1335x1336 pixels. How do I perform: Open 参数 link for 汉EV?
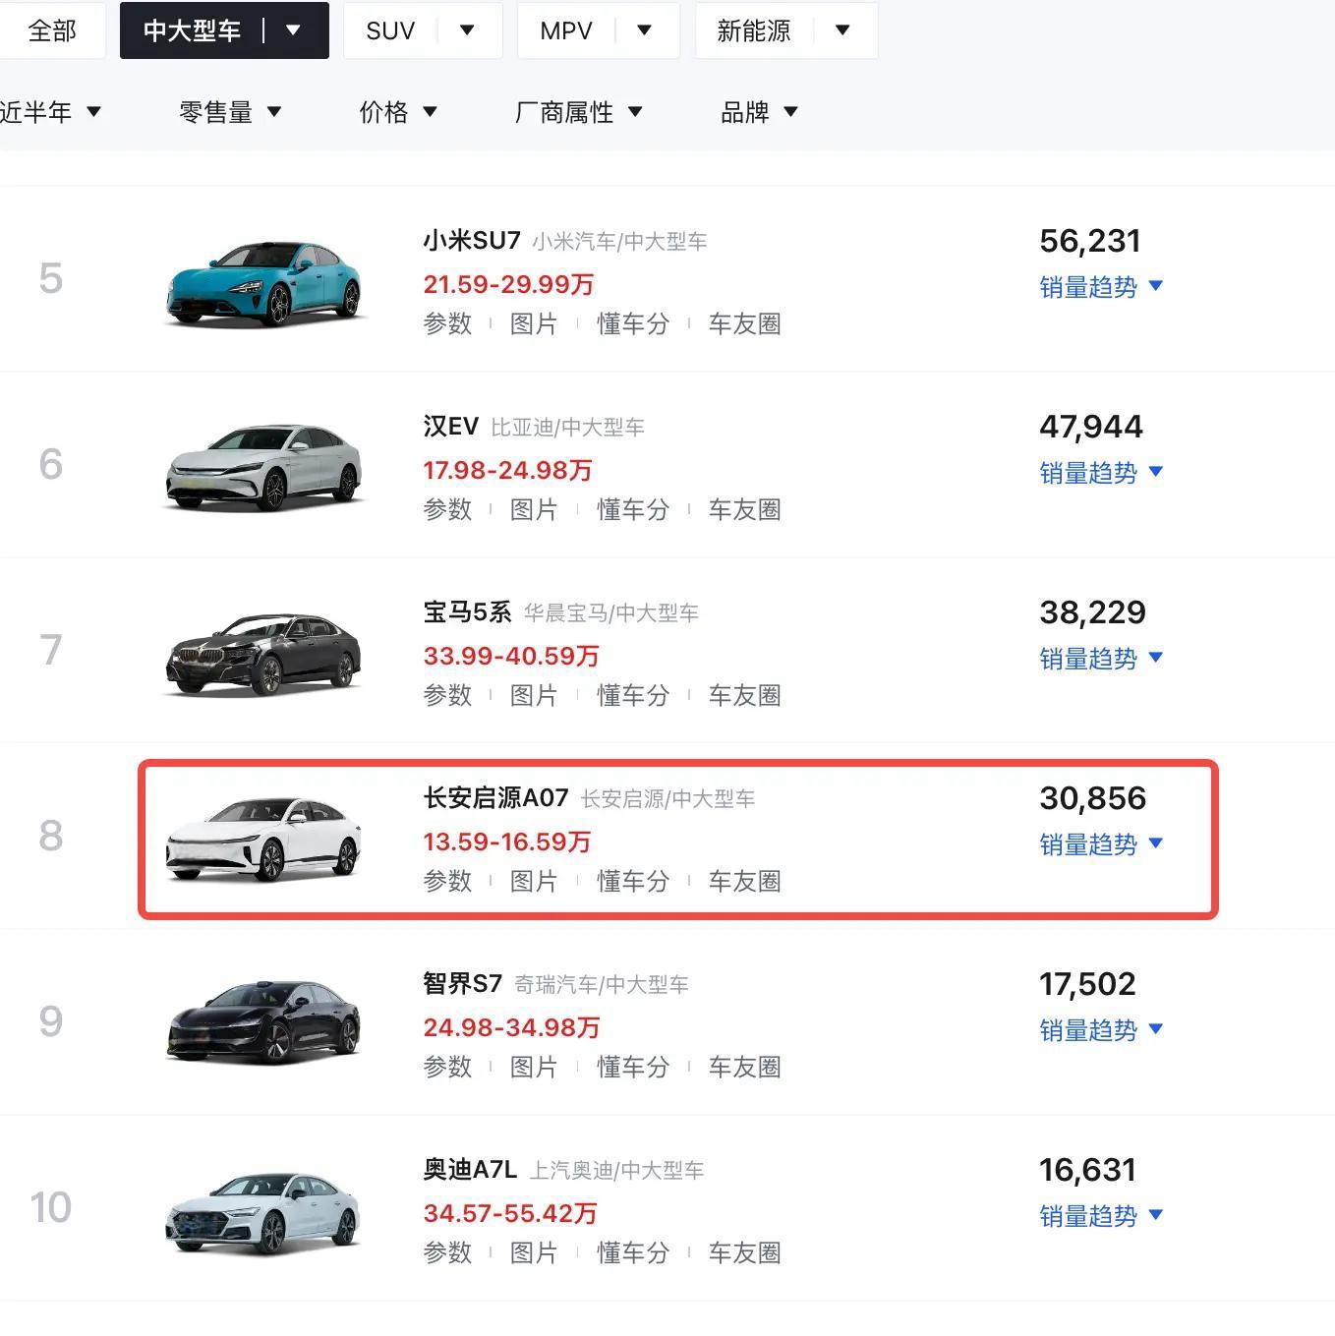[x=447, y=509]
